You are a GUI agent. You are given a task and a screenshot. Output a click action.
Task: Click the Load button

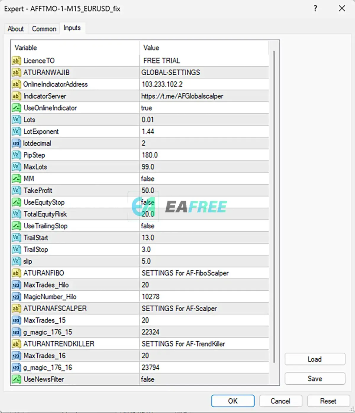(315, 359)
